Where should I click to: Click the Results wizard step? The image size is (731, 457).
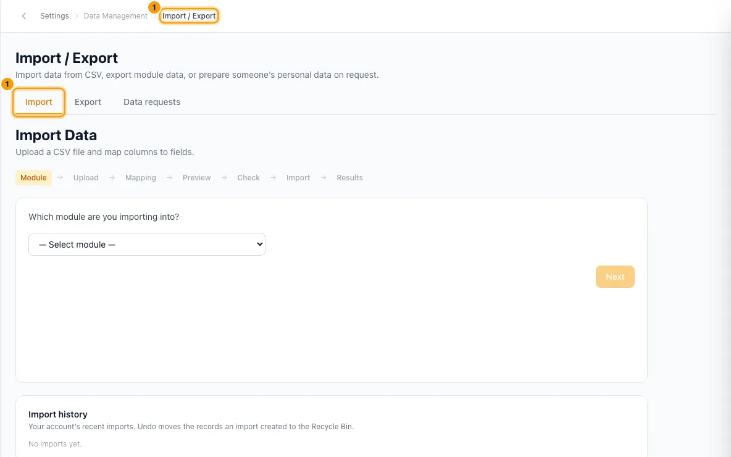(349, 178)
